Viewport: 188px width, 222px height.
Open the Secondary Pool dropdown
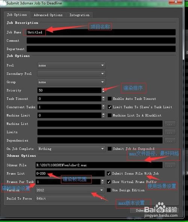click(x=71, y=74)
